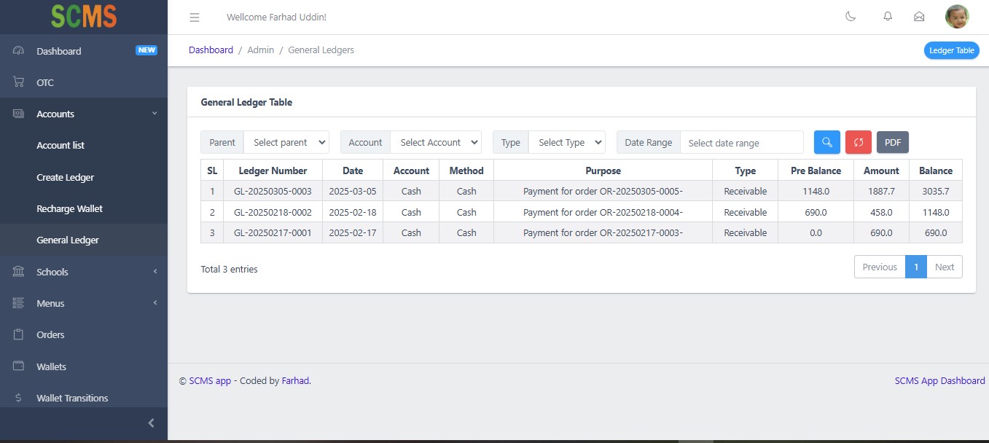The height and width of the screenshot is (443, 989).
Task: Click the hamburger menu icon
Action: pos(195,17)
